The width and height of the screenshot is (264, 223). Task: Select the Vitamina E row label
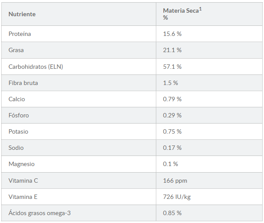point(23,197)
